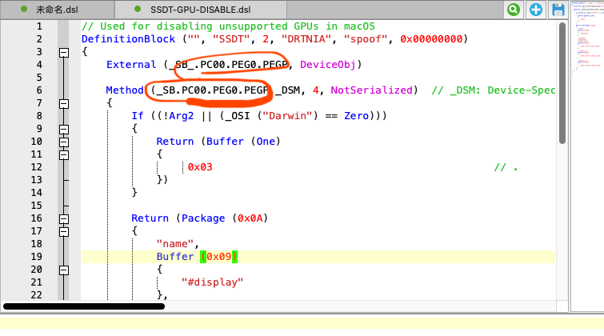This screenshot has width=604, height=336.
Task: Click line number 19 in the gutter
Action: point(36,257)
